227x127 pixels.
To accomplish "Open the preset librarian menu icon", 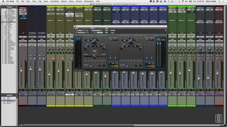I will click(x=103, y=28).
